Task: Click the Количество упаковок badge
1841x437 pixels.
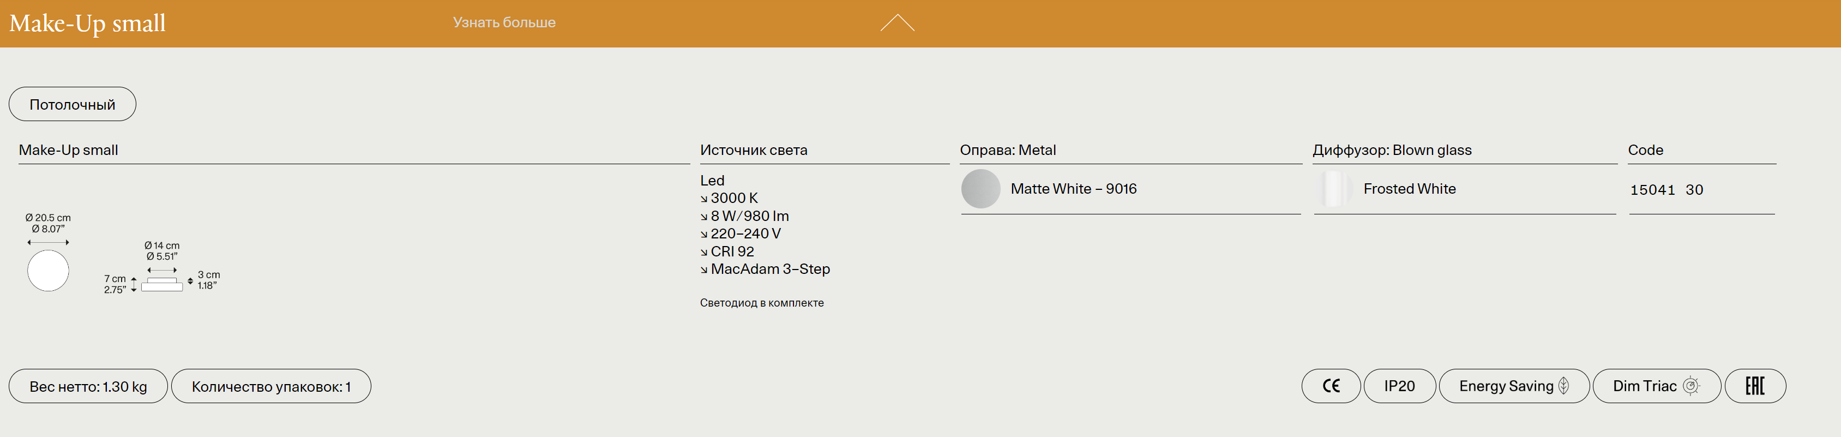Action: coord(271,386)
